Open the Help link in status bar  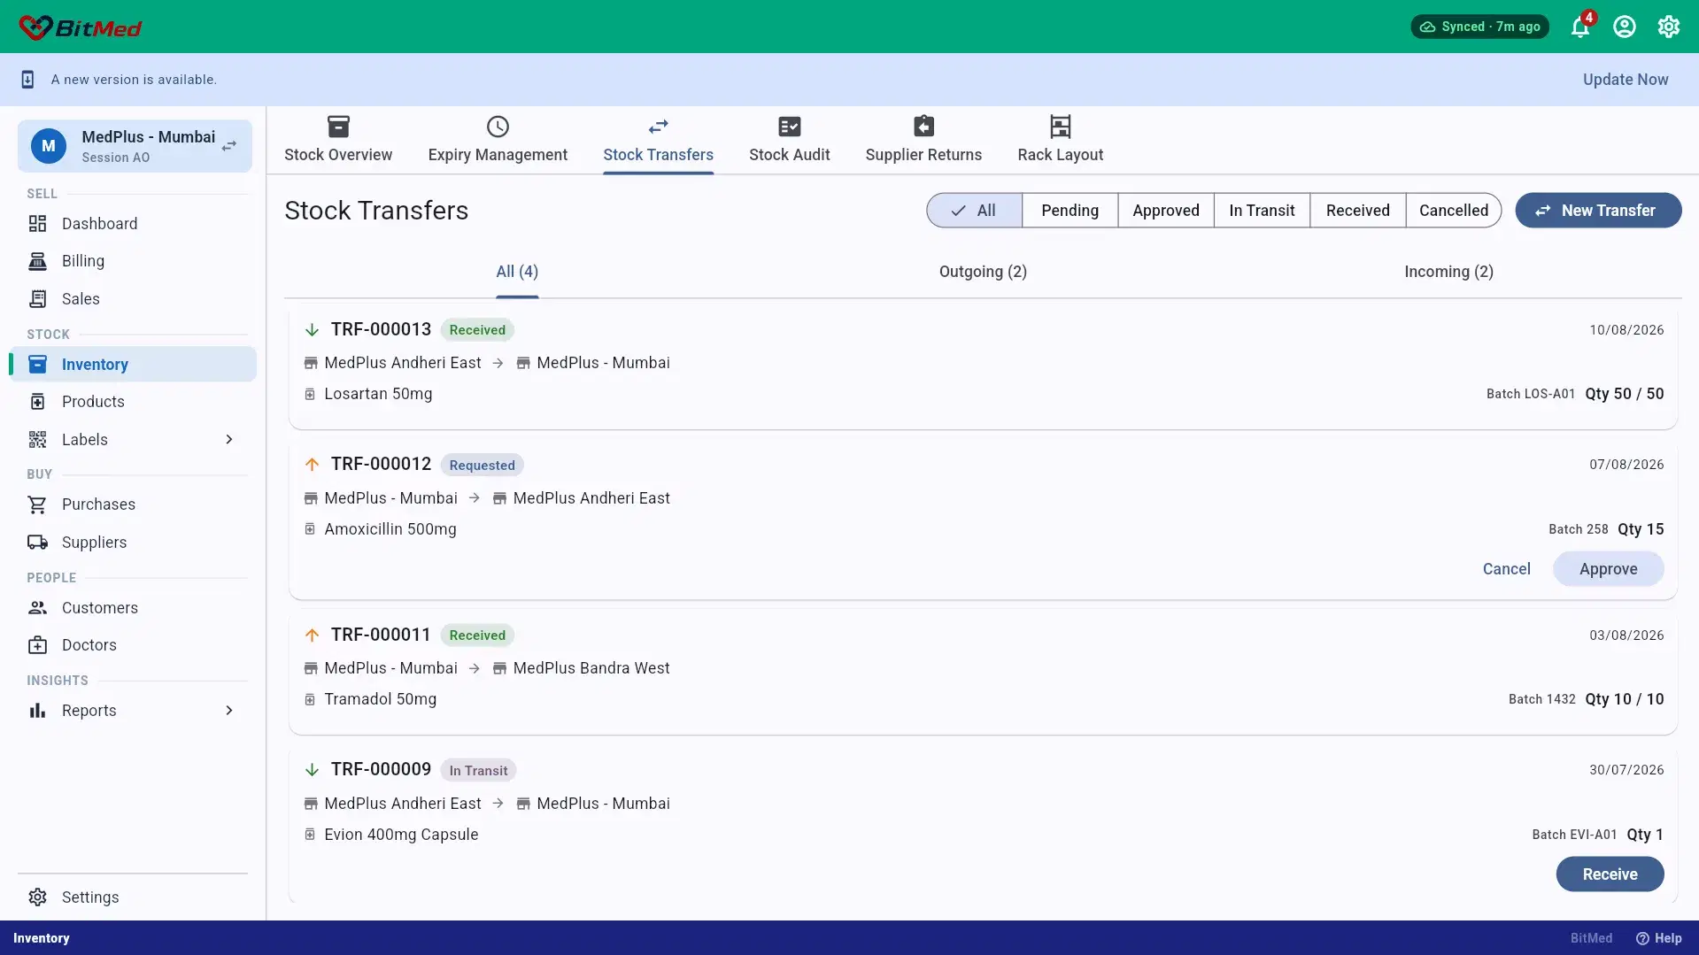tap(1659, 938)
